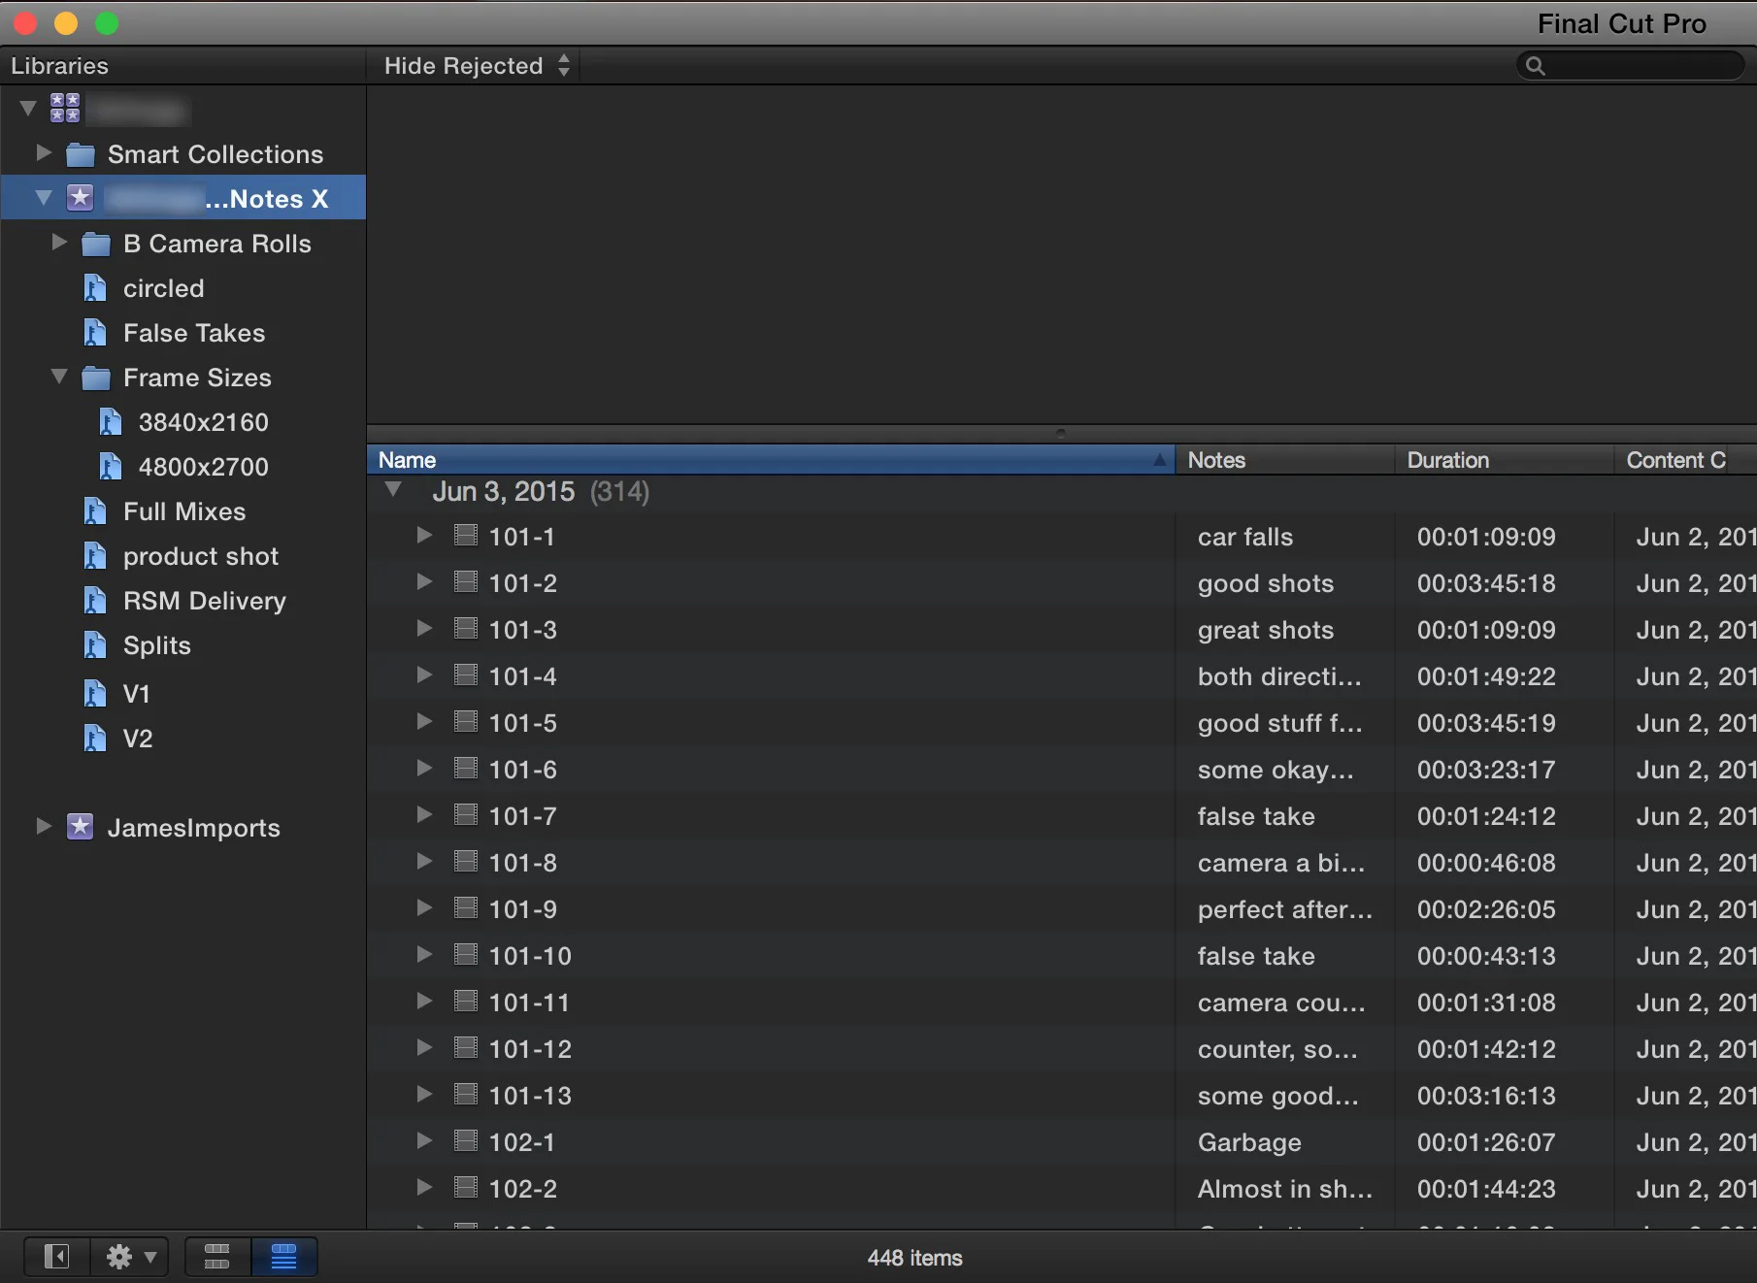This screenshot has width=1757, height=1283.
Task: Select the RSM Delivery collection icon
Action: 94,601
